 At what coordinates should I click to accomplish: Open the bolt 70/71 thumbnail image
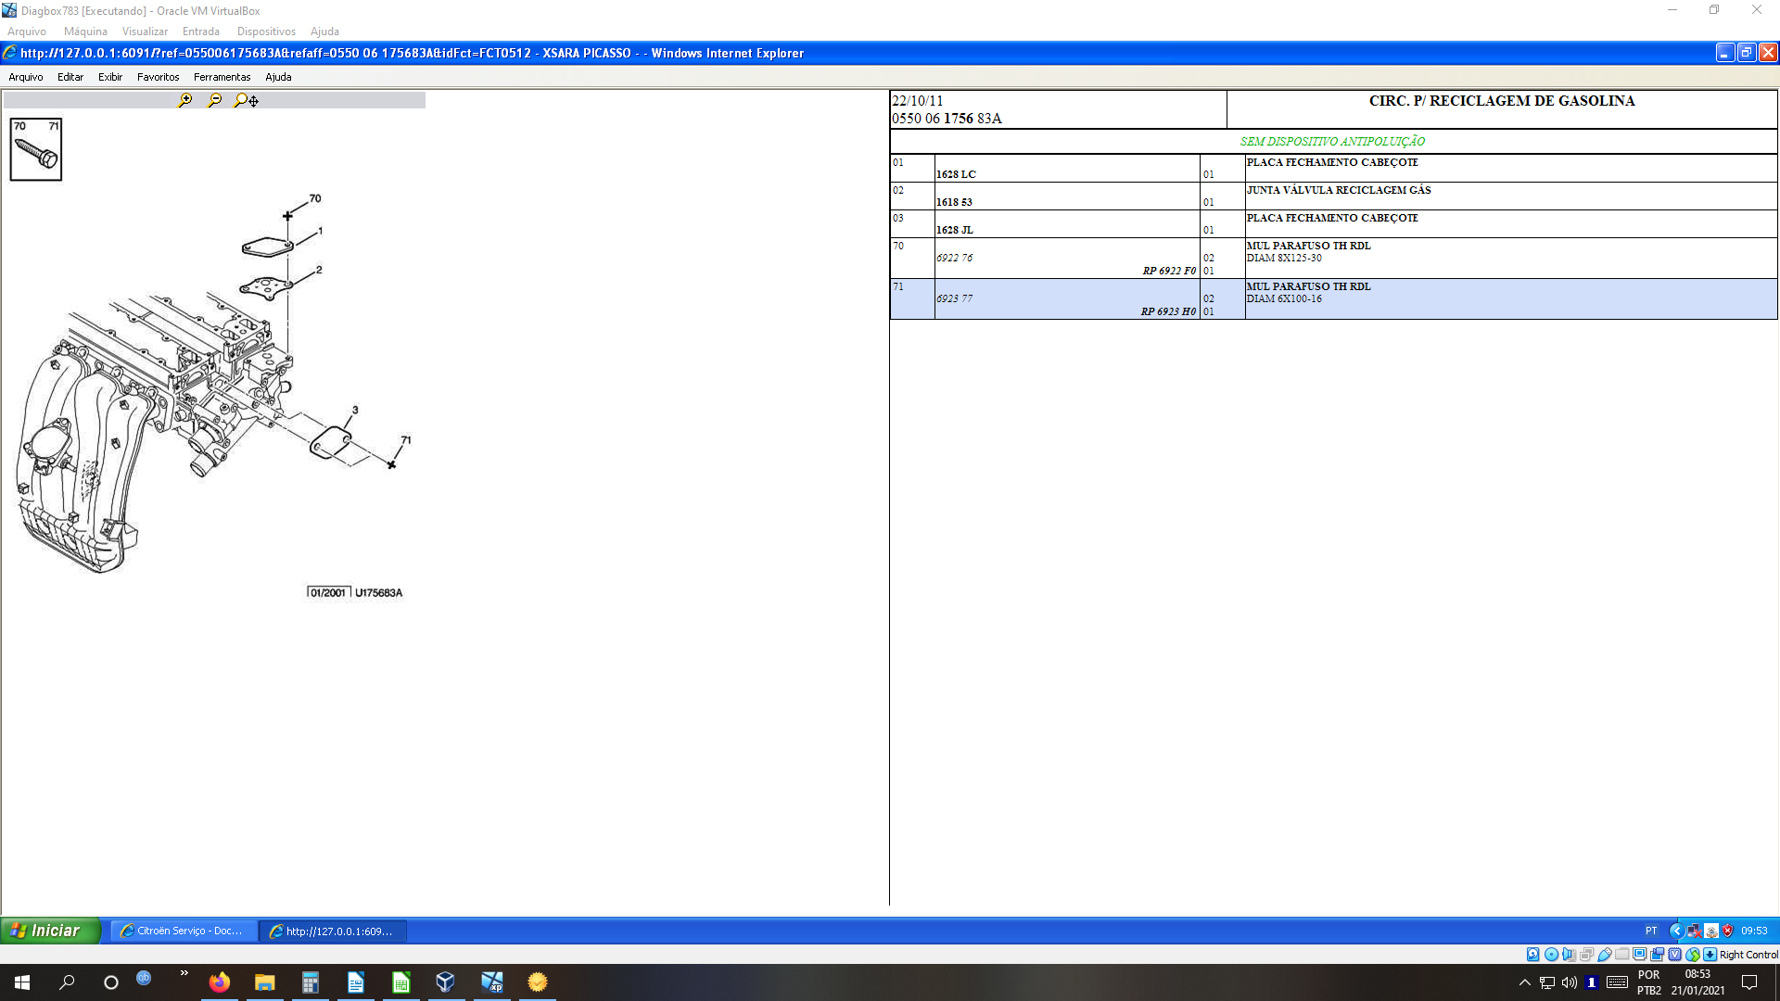pyautogui.click(x=36, y=149)
